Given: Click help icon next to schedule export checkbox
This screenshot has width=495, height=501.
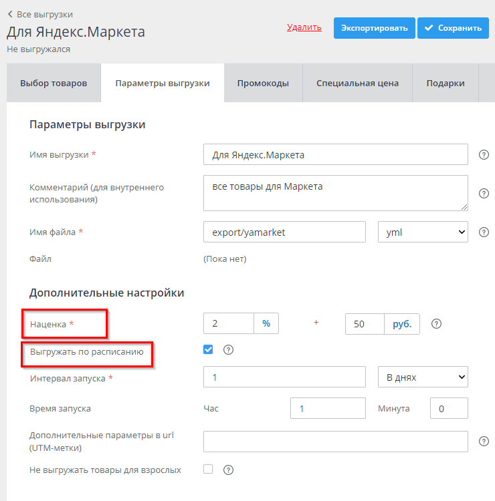Looking at the screenshot, I should (228, 350).
